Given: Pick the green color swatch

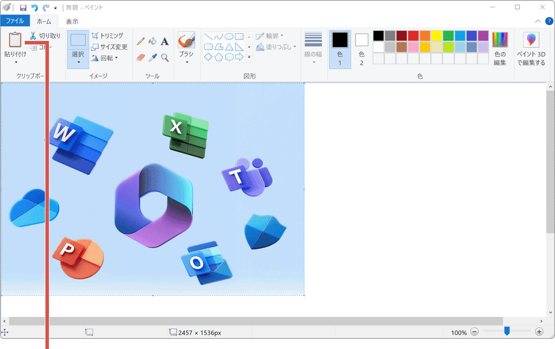Looking at the screenshot, I should 449,35.
